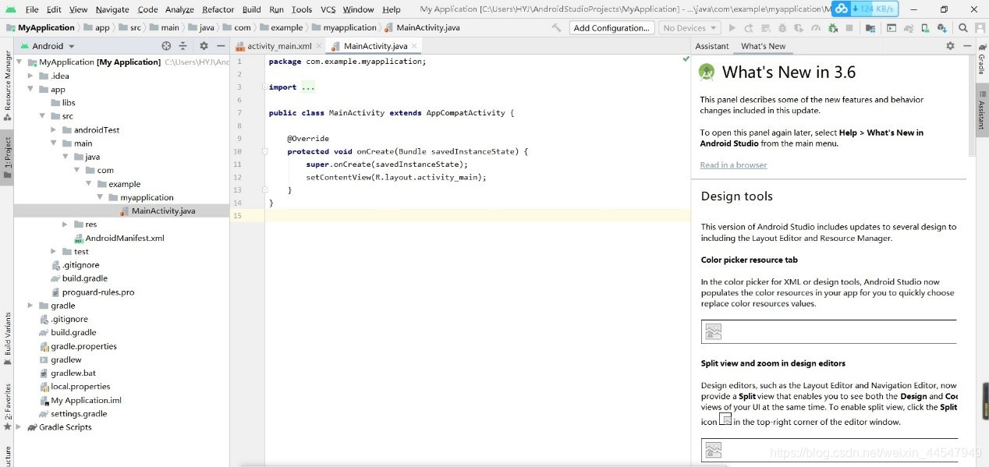The height and width of the screenshot is (467, 989).
Task: Click the Search Everywhere magnifier icon
Action: [962, 28]
